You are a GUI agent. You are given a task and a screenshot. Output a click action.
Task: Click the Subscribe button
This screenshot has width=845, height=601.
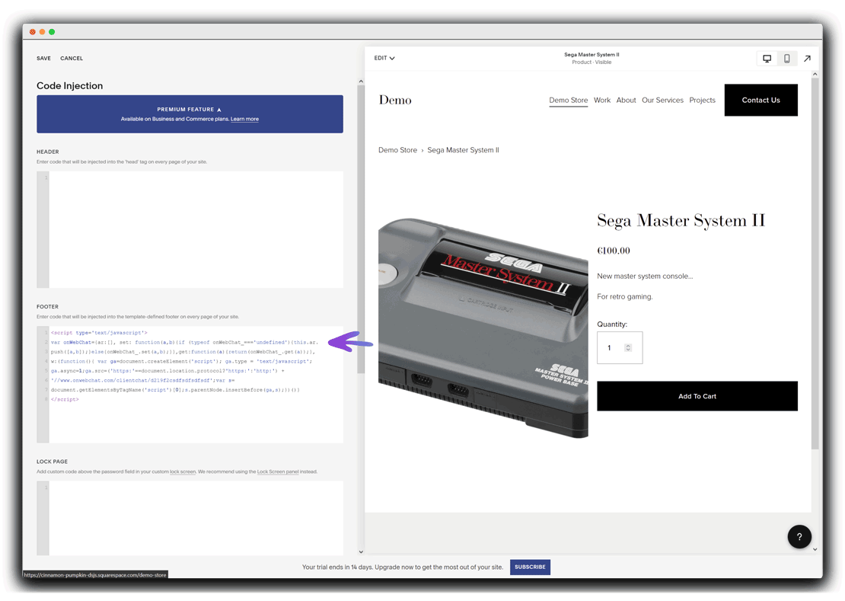(x=530, y=567)
